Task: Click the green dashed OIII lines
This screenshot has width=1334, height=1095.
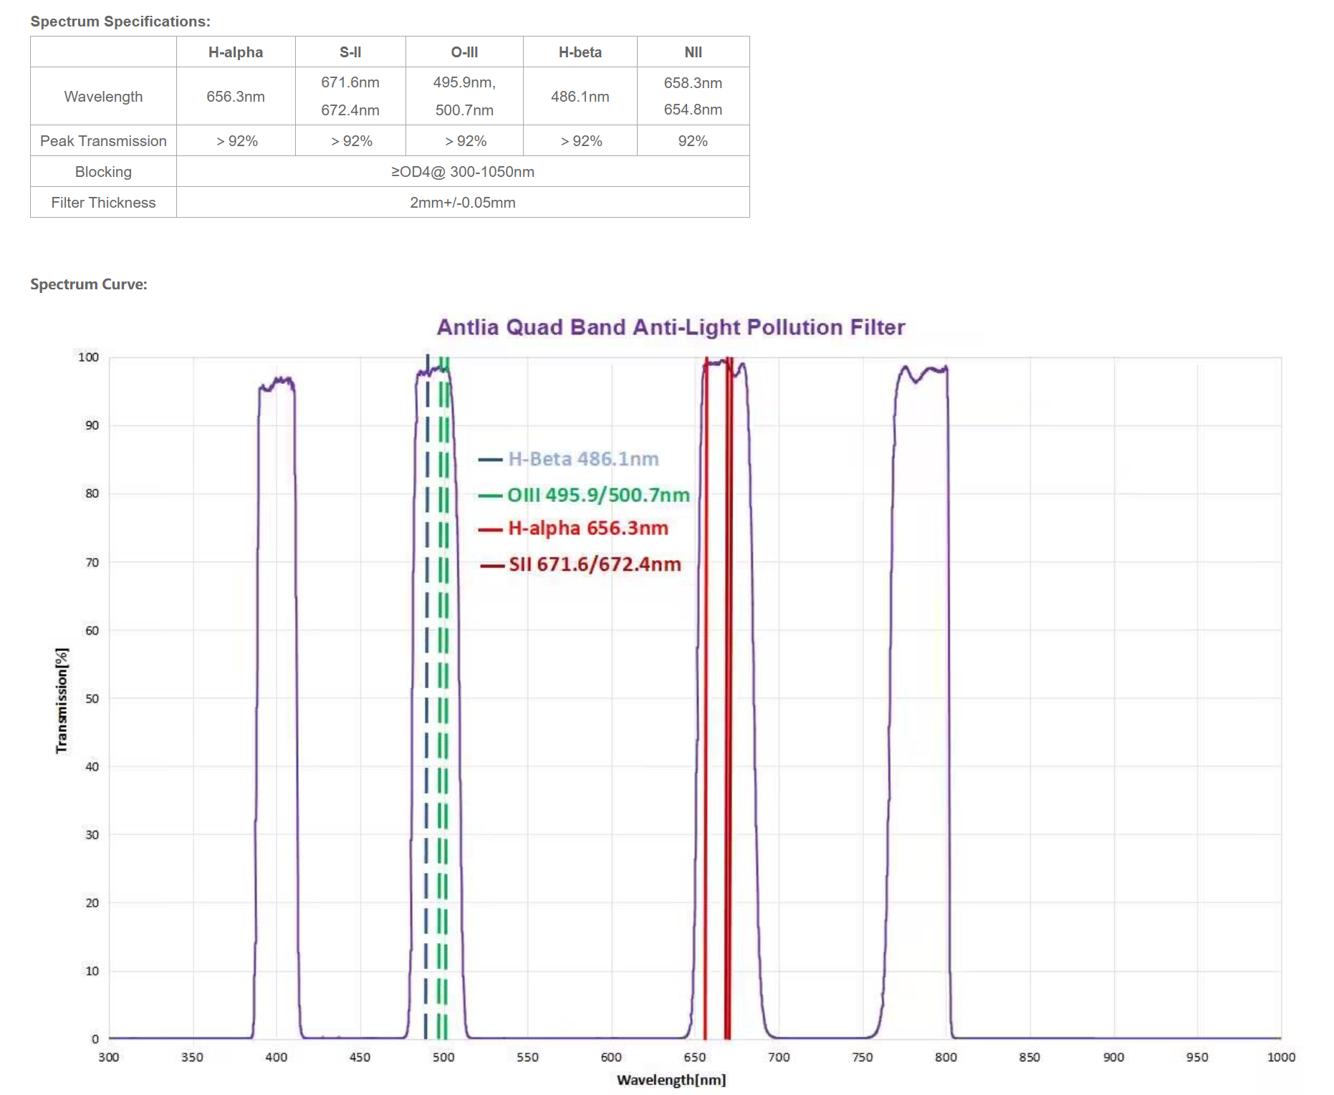Action: (x=443, y=698)
